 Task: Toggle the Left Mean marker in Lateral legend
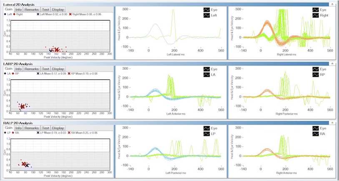(x=38, y=14)
